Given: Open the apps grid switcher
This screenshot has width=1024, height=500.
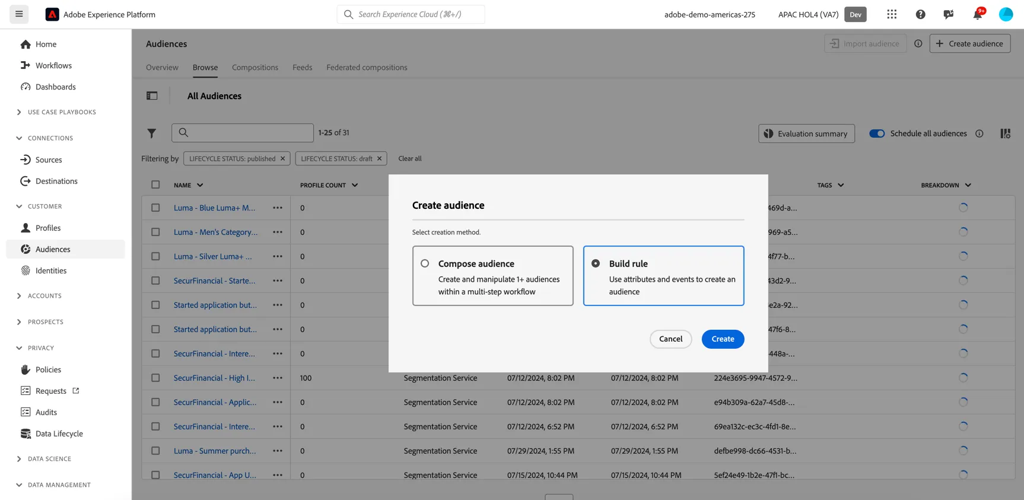Looking at the screenshot, I should 892,14.
